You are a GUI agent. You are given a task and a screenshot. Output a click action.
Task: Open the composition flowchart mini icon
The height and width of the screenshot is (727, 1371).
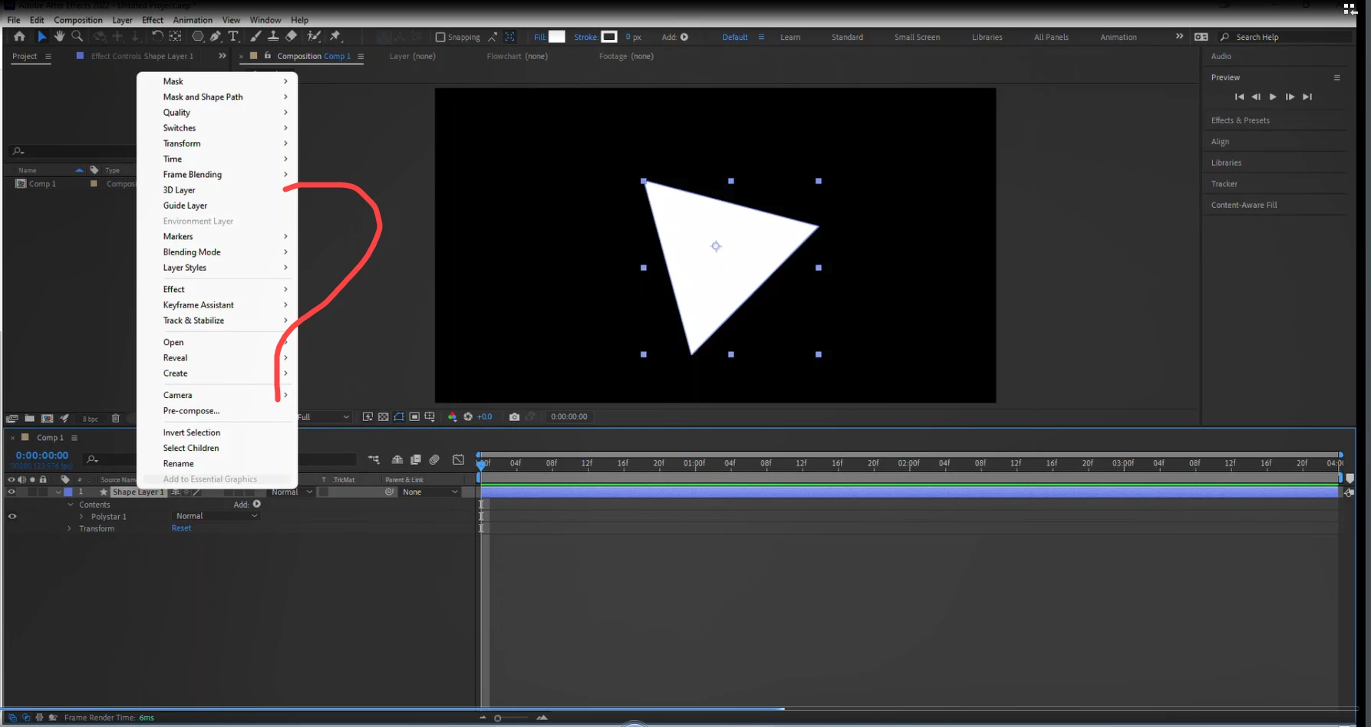tap(374, 459)
